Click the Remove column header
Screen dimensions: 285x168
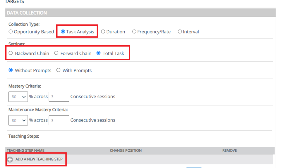[x=229, y=150]
